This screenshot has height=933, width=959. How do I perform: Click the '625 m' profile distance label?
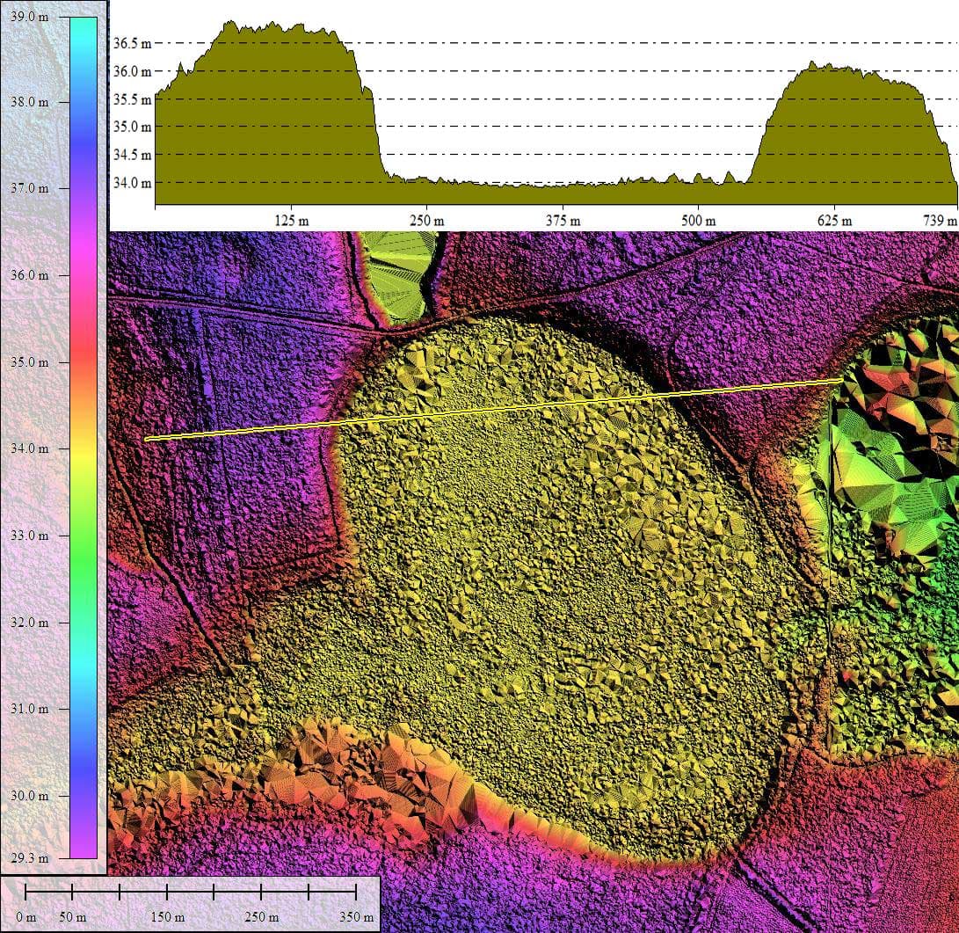pyautogui.click(x=834, y=221)
